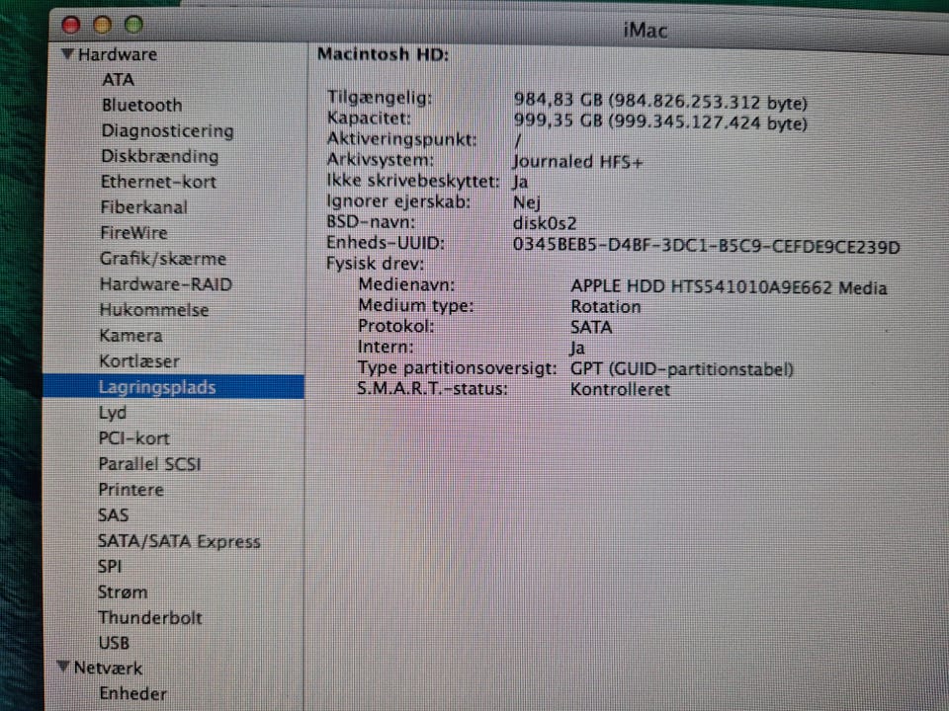
Task: Click the BSD-navn value disk0s2
Action: pyautogui.click(x=544, y=223)
